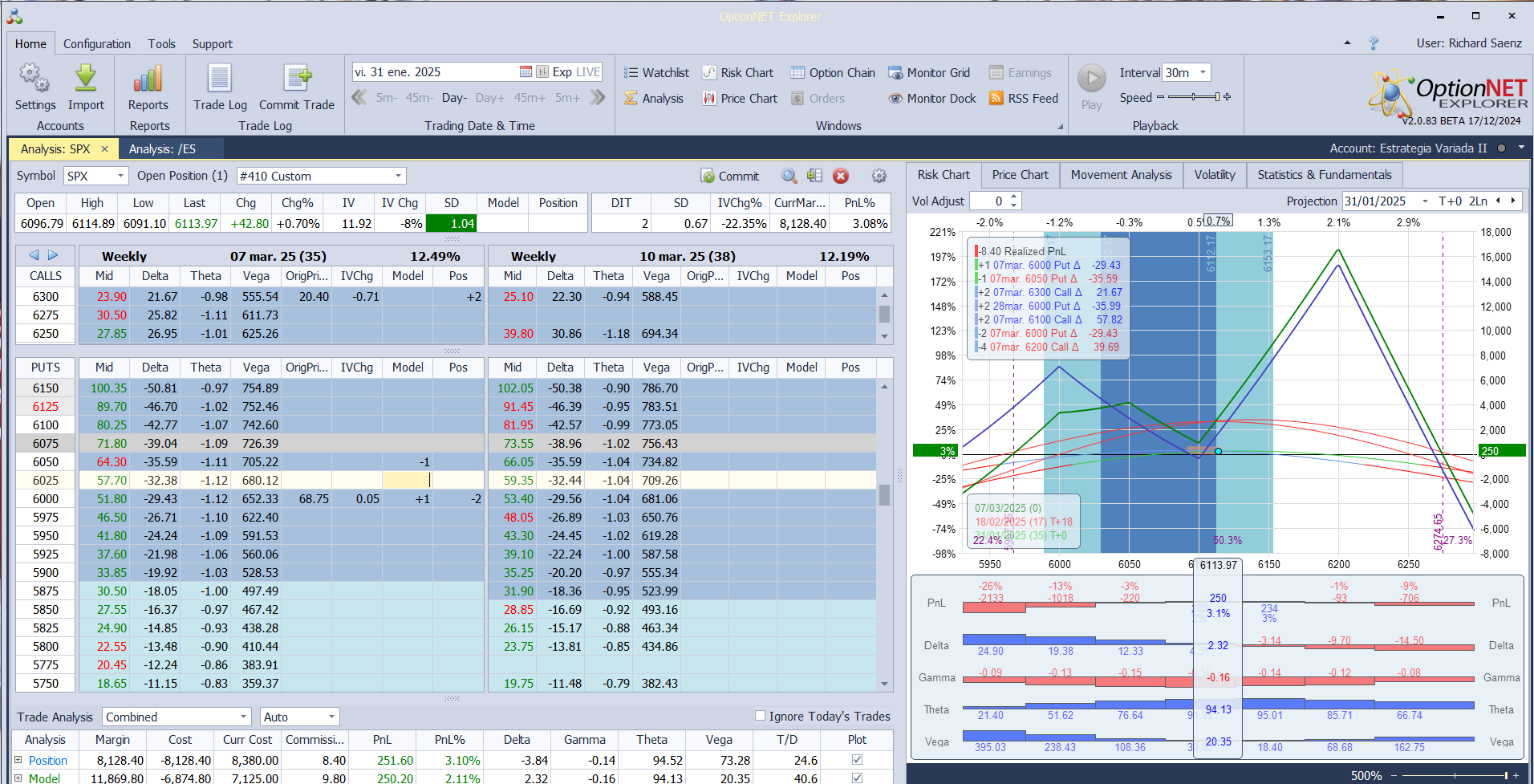This screenshot has width=1534, height=784.
Task: Open the RSS Feed window
Action: 1024,99
